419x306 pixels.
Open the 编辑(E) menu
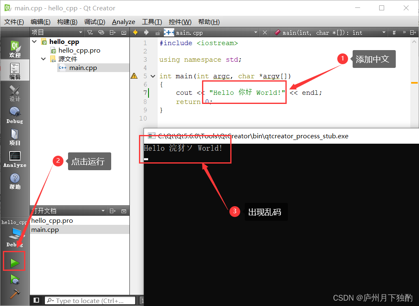40,22
